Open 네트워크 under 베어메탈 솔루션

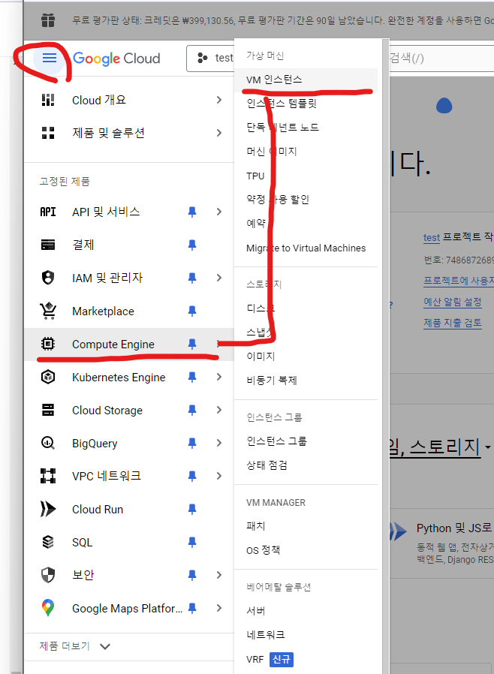pos(266,635)
